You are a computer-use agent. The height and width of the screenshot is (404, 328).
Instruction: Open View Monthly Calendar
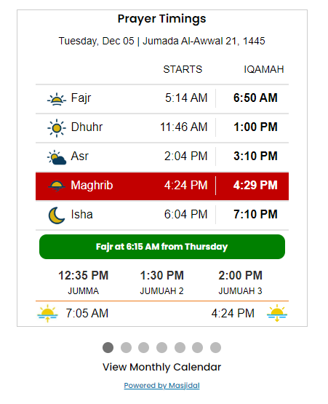(x=161, y=367)
